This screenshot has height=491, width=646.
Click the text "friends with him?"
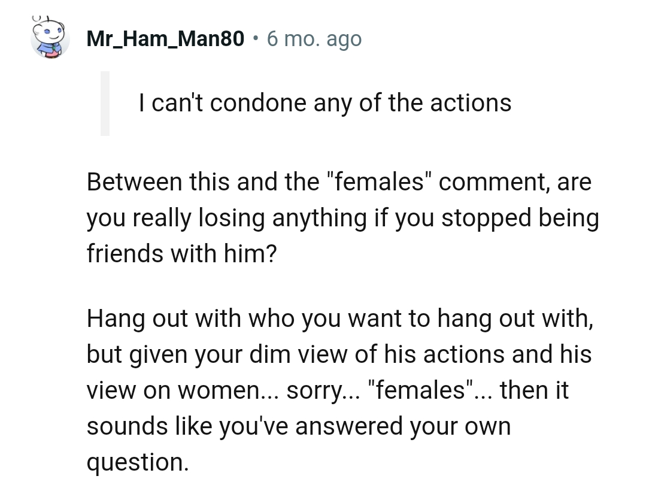click(x=181, y=255)
